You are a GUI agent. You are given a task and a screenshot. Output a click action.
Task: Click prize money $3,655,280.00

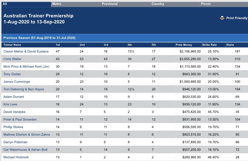click(x=190, y=59)
